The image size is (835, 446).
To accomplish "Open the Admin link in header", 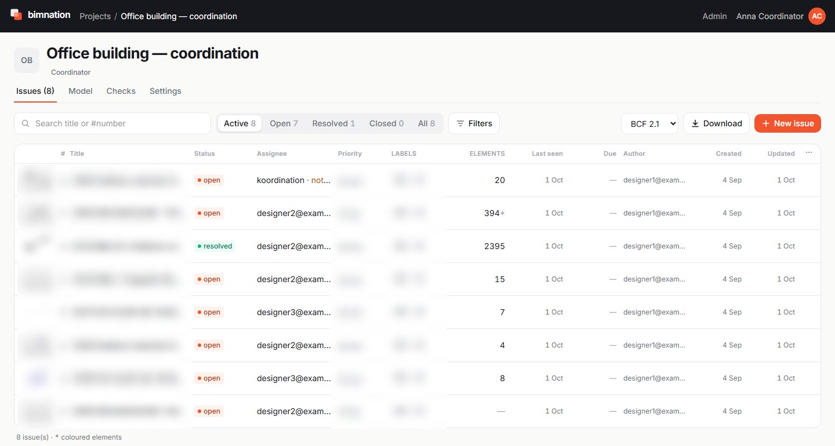I will click(x=714, y=16).
